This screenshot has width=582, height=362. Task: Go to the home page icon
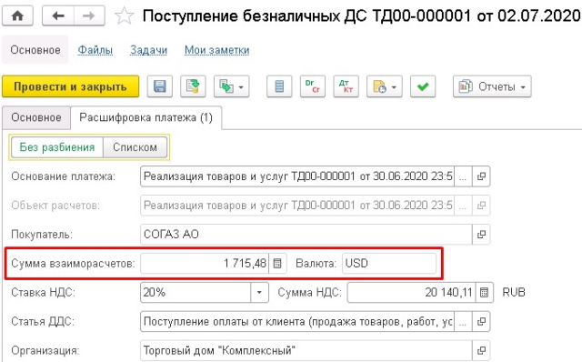pyautogui.click(x=17, y=16)
